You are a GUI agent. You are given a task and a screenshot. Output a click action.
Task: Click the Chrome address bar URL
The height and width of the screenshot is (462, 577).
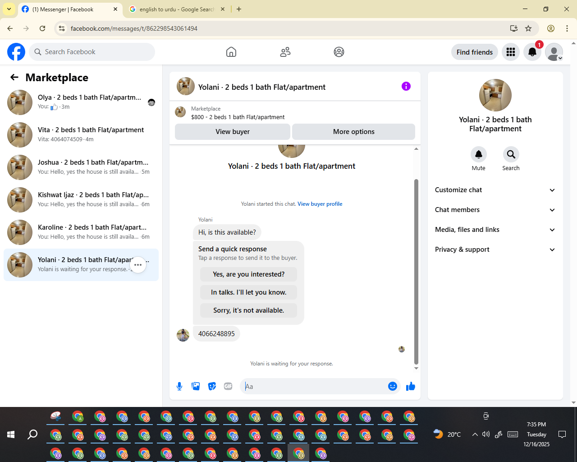click(x=134, y=28)
